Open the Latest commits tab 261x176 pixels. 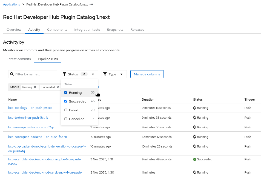[x=19, y=59]
